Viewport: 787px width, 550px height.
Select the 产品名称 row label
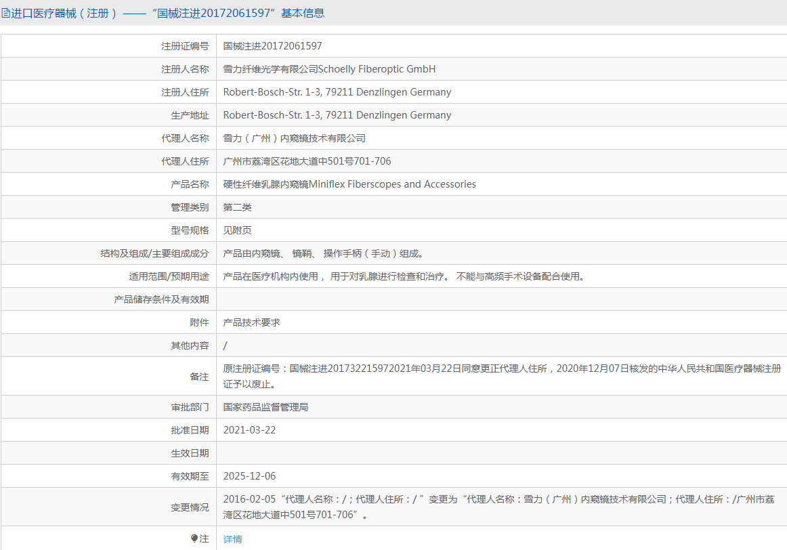coord(190,185)
